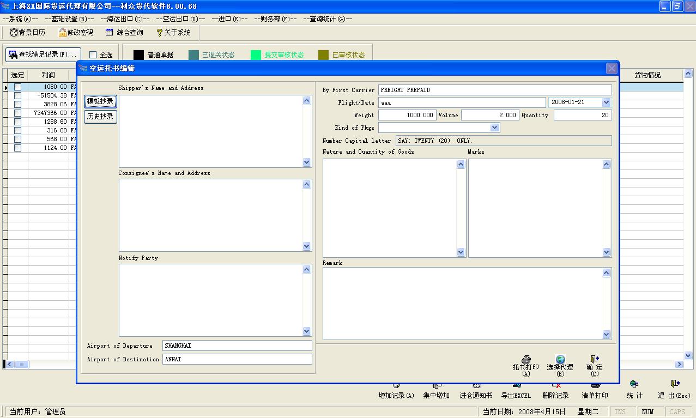
Task: Click the 退出(Esc) exit icon
Action: 675,384
